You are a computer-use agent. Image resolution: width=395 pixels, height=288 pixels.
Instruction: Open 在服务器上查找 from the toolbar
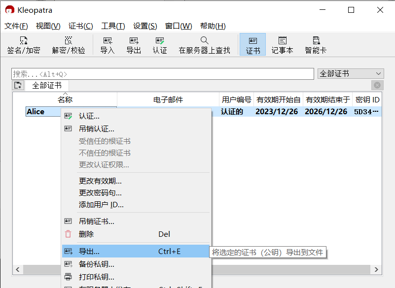point(204,45)
